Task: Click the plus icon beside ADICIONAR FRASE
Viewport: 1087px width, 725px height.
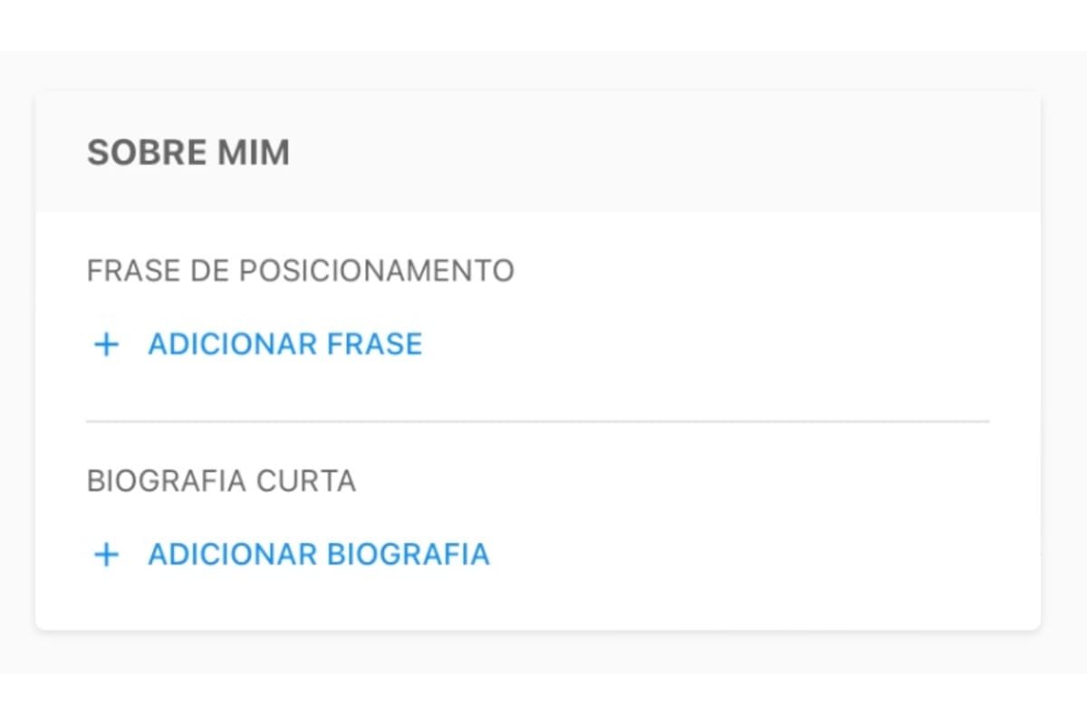Action: click(x=107, y=344)
